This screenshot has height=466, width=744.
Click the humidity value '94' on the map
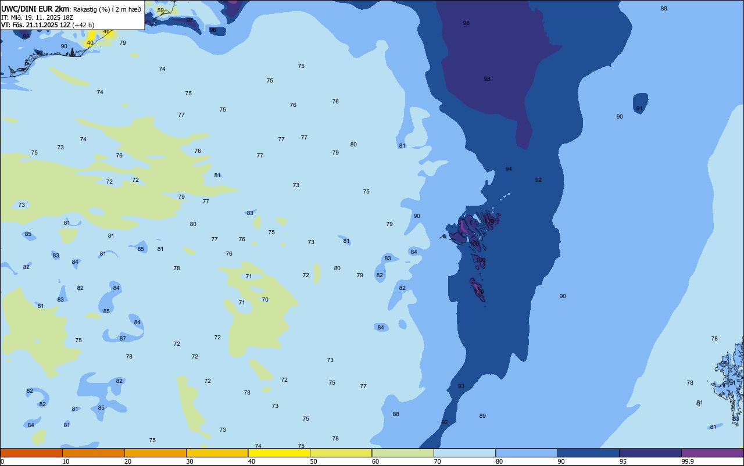pyautogui.click(x=509, y=169)
